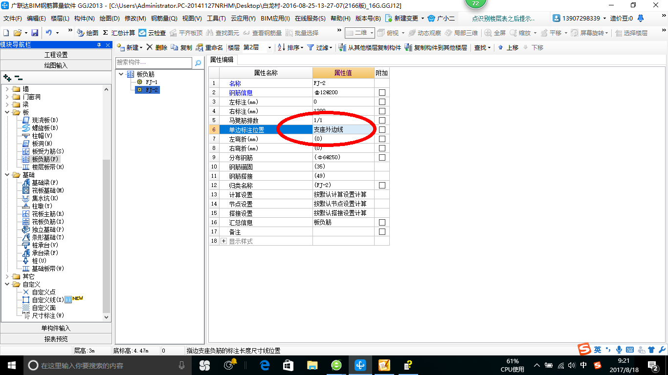Toggle 附加 checkbox for 汇总信息
The width and height of the screenshot is (668, 375).
[x=382, y=222]
